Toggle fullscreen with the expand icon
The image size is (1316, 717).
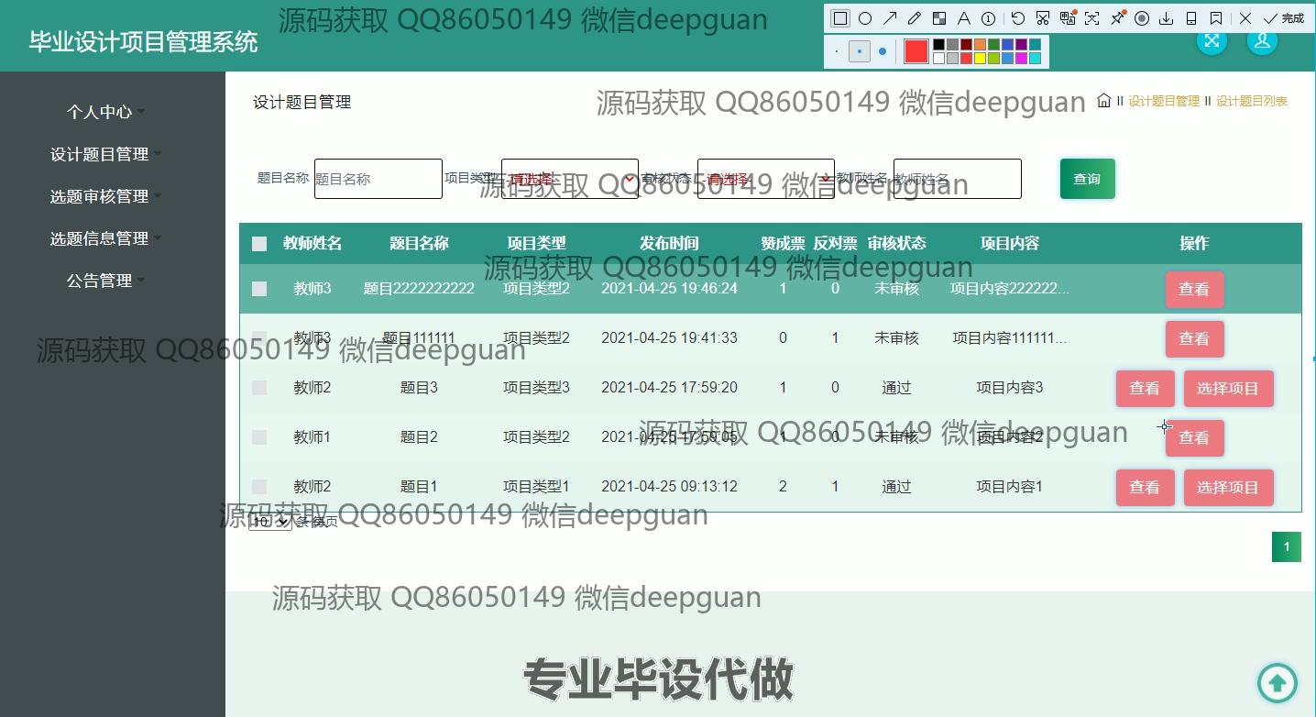point(1212,40)
